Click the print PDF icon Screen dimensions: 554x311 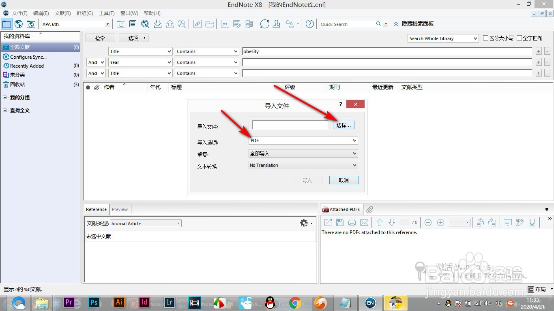click(x=352, y=222)
